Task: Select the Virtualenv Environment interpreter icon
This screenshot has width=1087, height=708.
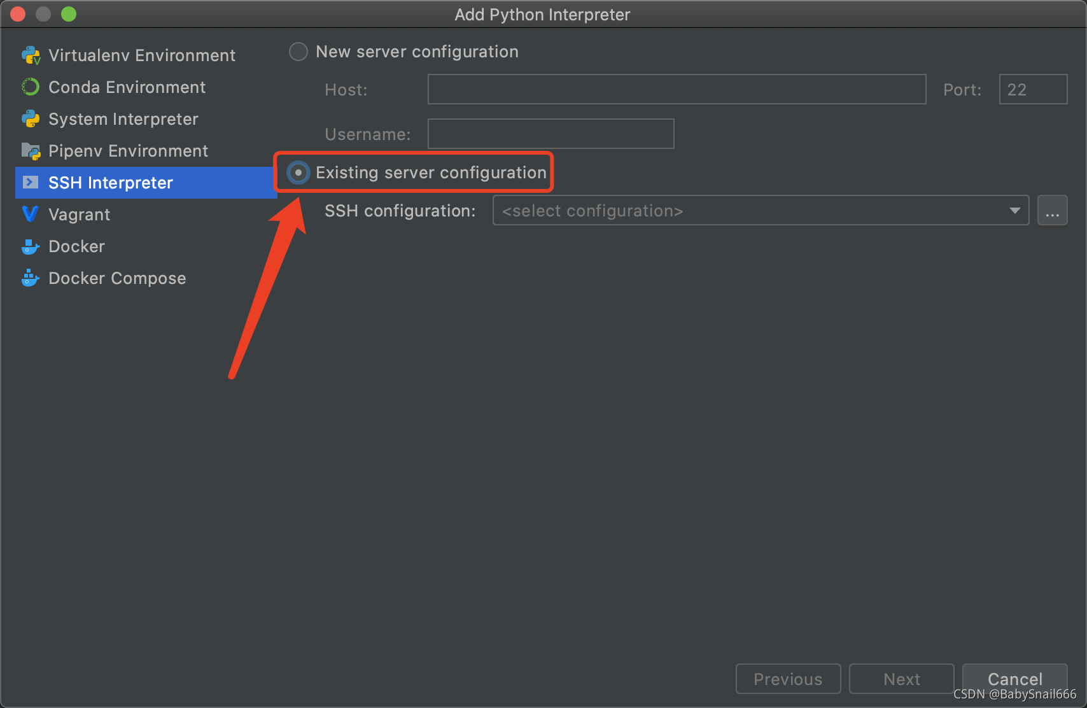Action: 30,55
